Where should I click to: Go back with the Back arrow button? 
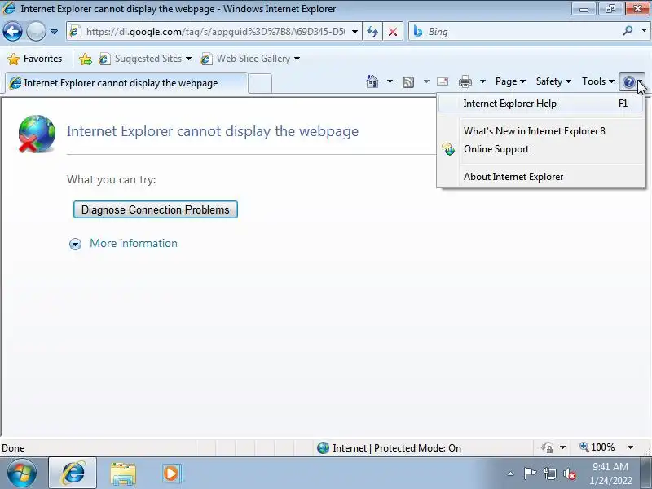point(12,32)
